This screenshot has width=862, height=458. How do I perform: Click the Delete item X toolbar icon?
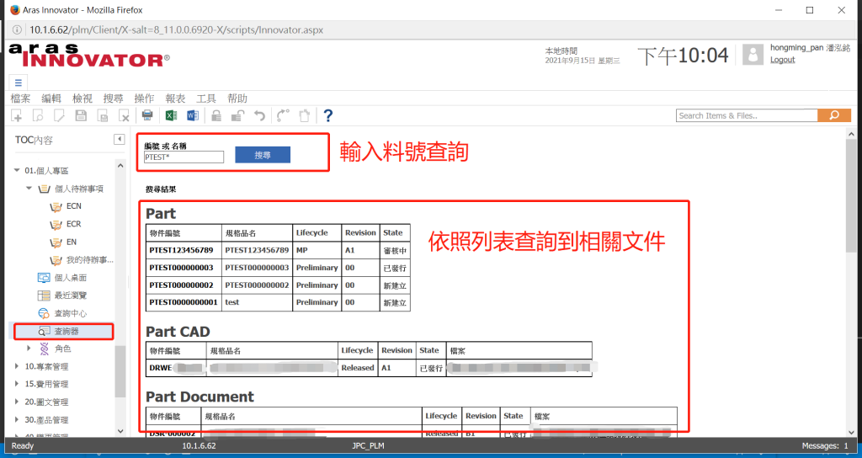[125, 115]
